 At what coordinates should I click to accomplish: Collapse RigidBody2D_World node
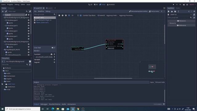[x=3, y=50]
